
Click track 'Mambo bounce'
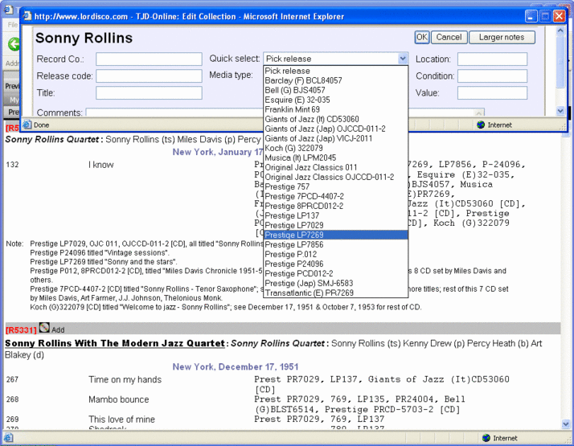click(x=119, y=399)
